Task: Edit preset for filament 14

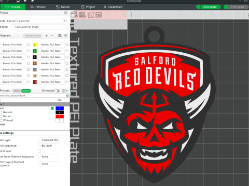Action: tap(67, 82)
